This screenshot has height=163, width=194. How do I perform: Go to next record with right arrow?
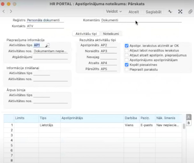click(x=11, y=11)
